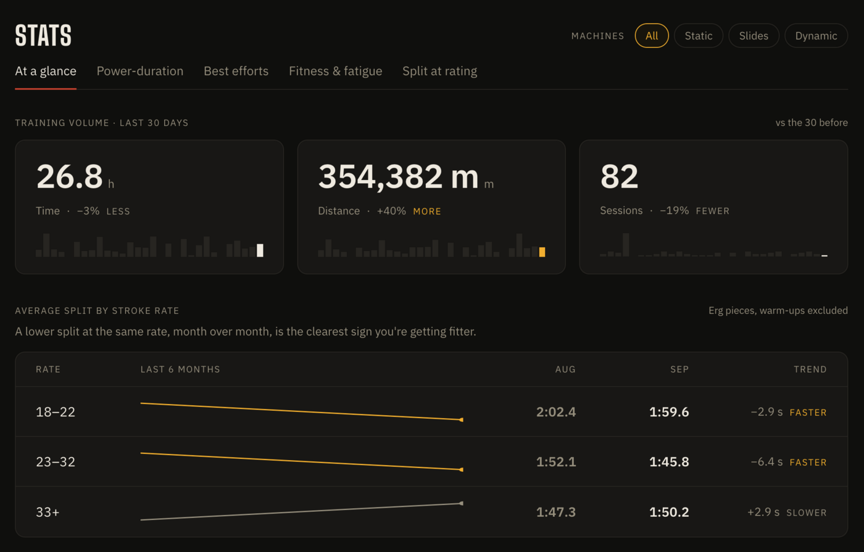The height and width of the screenshot is (552, 864).
Task: Click the 2:02.4 August split
Action: (x=555, y=412)
